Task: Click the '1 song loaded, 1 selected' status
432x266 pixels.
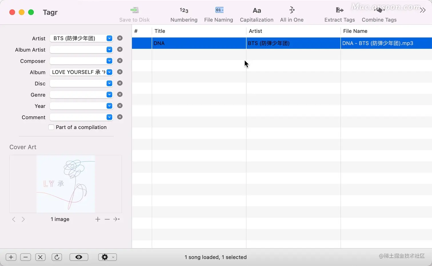Action: point(216,257)
